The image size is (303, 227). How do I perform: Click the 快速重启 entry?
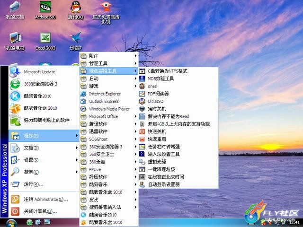tap(178, 139)
